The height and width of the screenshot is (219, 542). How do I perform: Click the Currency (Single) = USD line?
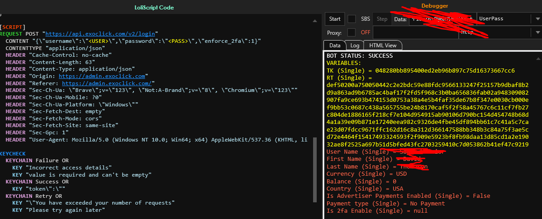tap(366, 174)
